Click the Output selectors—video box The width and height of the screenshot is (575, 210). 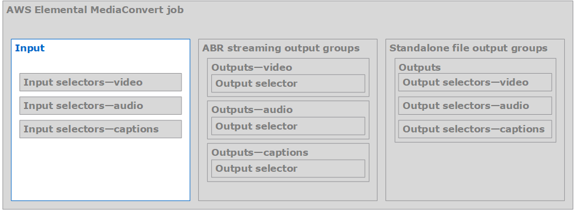click(475, 82)
